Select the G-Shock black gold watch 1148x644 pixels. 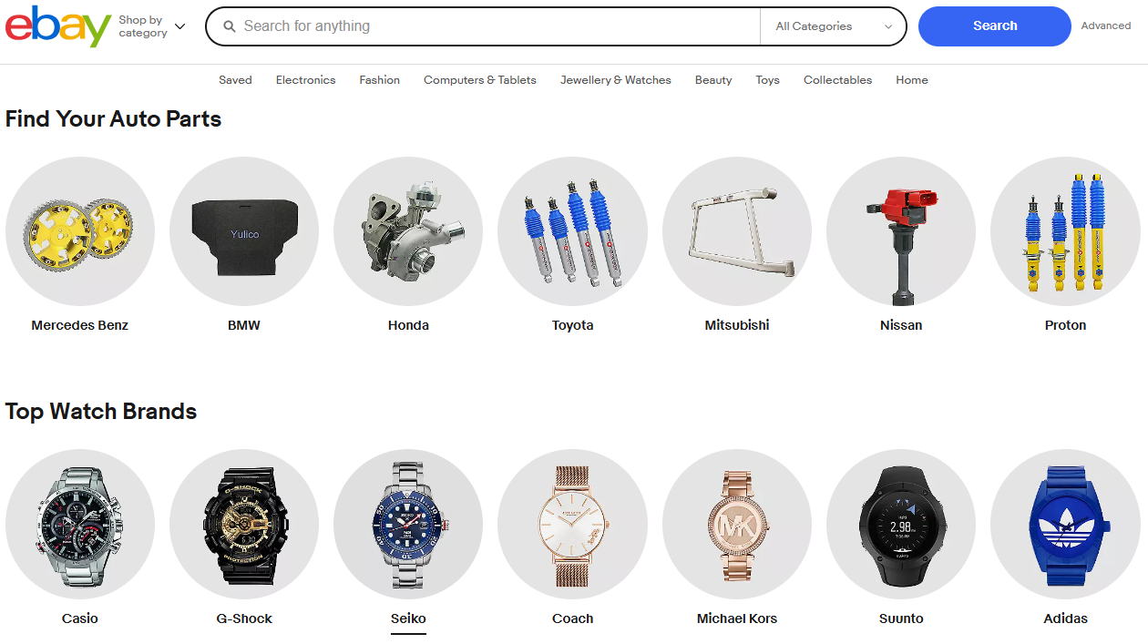coord(244,524)
